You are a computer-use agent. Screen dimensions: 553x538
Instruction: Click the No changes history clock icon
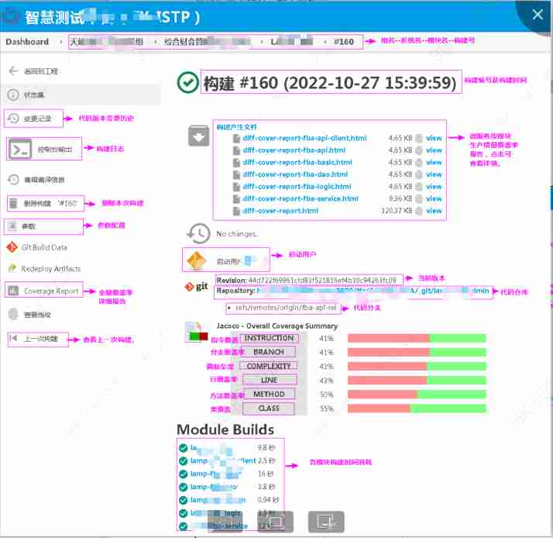pos(199,233)
